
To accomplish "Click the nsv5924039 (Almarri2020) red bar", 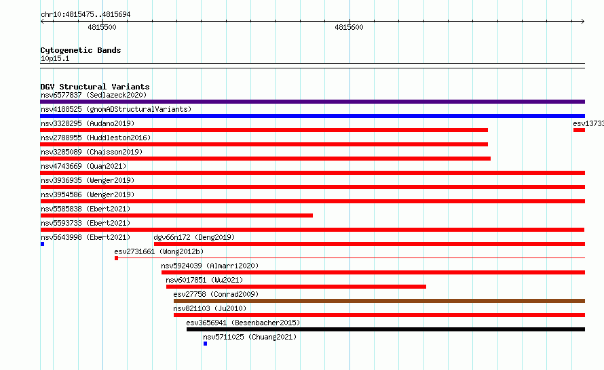I will tap(373, 272).
